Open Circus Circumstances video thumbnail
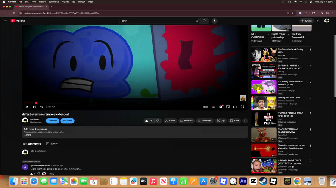336x188 pixels. 264,151
